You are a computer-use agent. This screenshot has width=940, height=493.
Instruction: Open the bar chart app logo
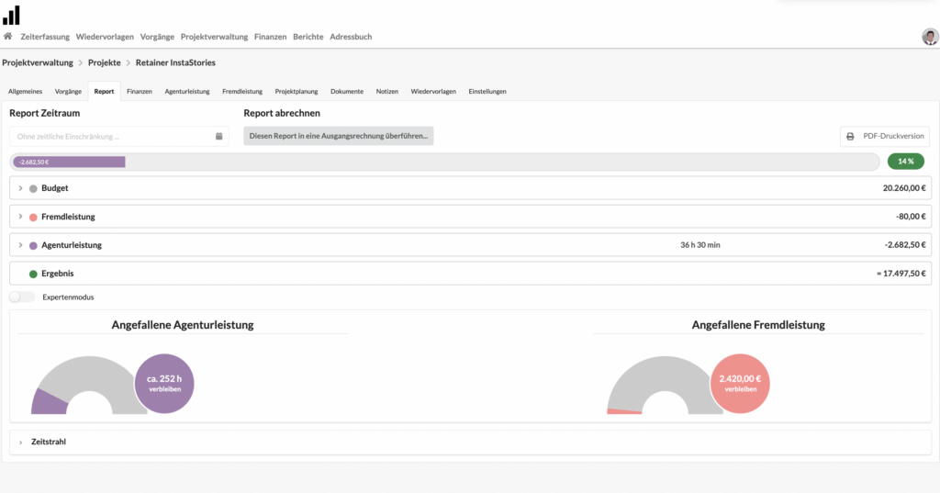point(11,15)
